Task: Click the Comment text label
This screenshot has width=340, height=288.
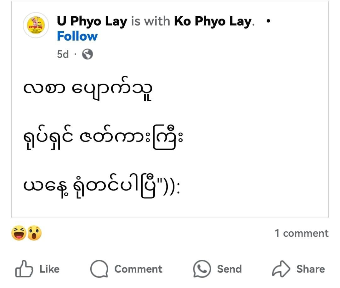Action: tap(138, 269)
